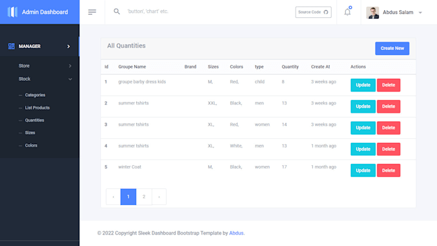This screenshot has height=246, width=437.
Task: Open List Products in the sidebar menu
Action: (37, 108)
